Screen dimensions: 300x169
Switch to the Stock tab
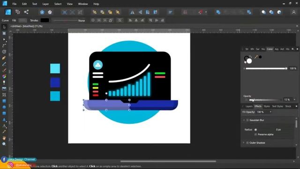tap(288, 107)
